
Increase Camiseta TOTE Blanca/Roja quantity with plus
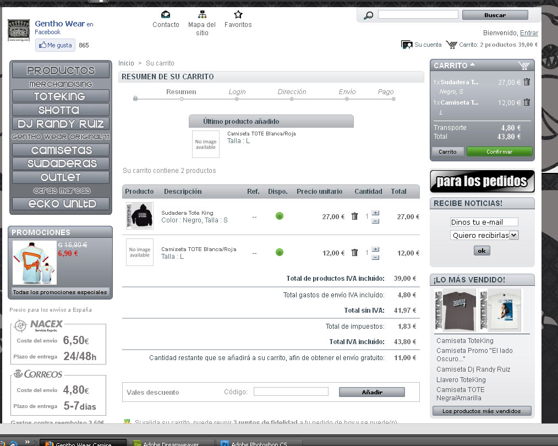pos(375,249)
